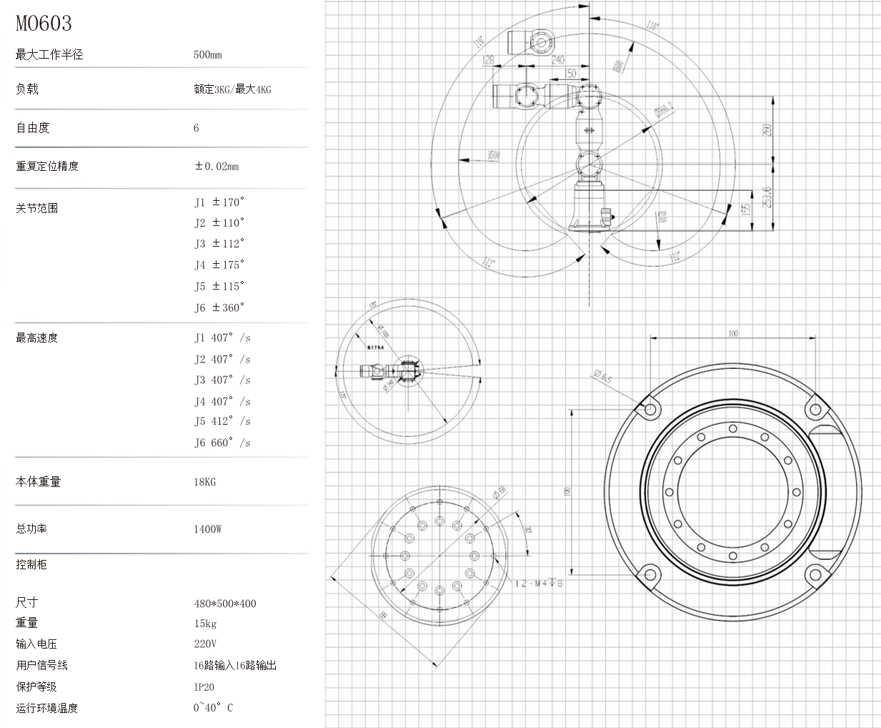Click the 220V input voltage value
881x728 pixels.
205,644
